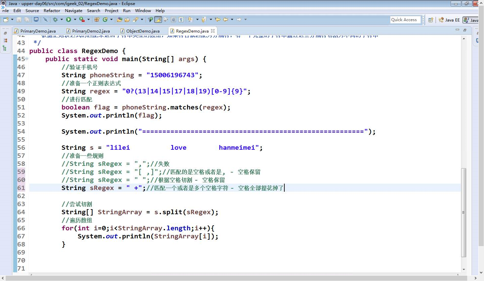This screenshot has height=281, width=484.
Task: Open the Window menu
Action: tap(143, 10)
